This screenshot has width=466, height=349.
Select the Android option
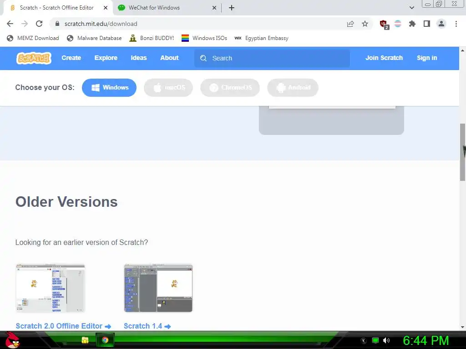click(293, 88)
